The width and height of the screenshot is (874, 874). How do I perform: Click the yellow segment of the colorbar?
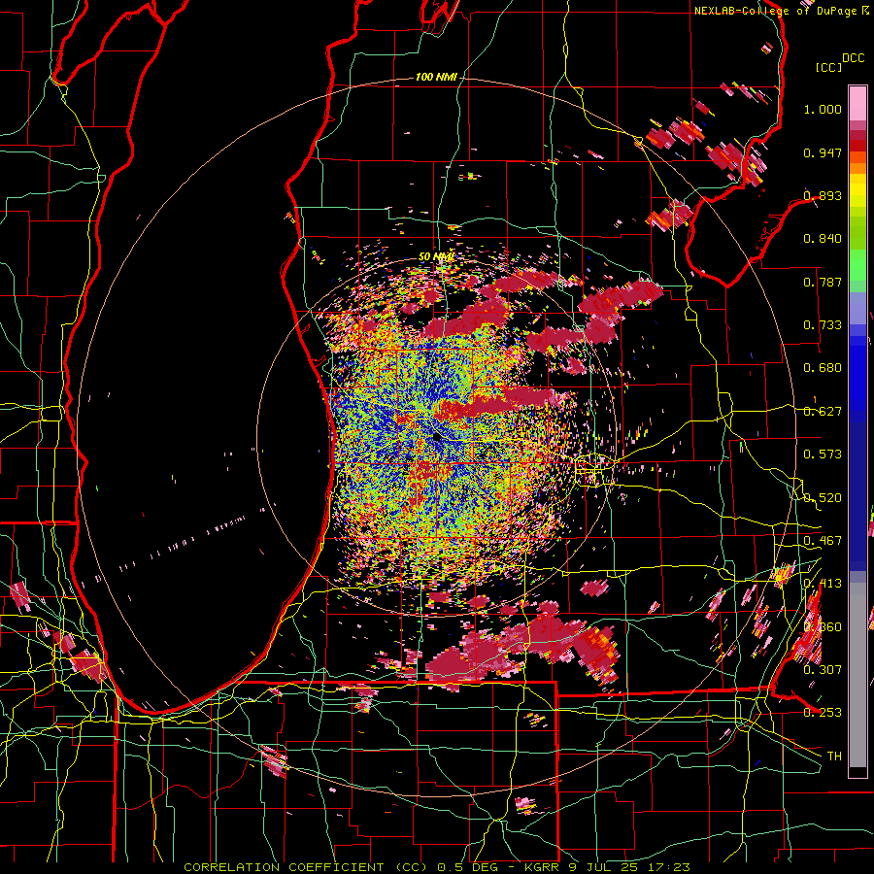tap(857, 190)
